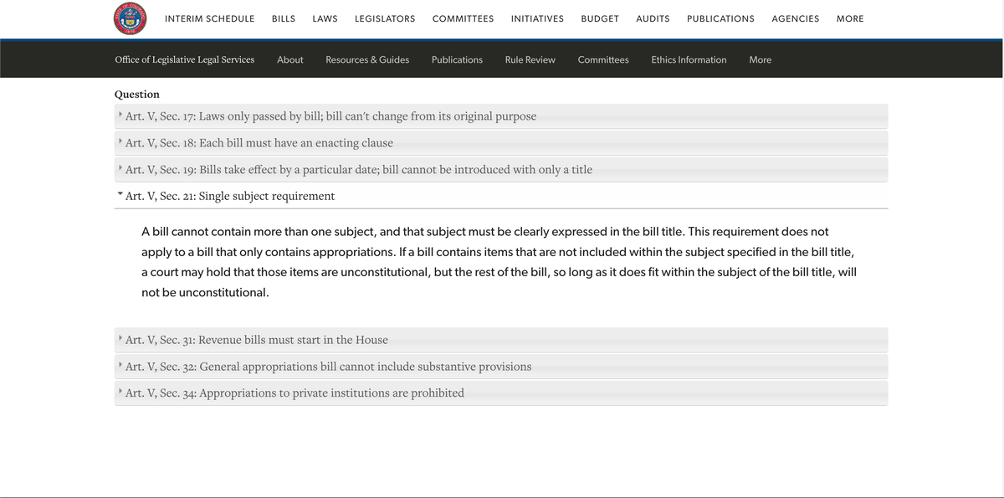Open Audits from top menu
The image size is (1004, 498).
(653, 18)
